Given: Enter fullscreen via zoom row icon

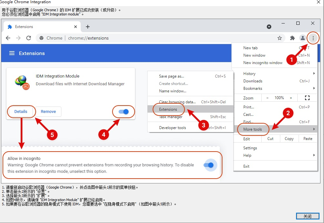Looking at the screenshot, I should (307, 98).
